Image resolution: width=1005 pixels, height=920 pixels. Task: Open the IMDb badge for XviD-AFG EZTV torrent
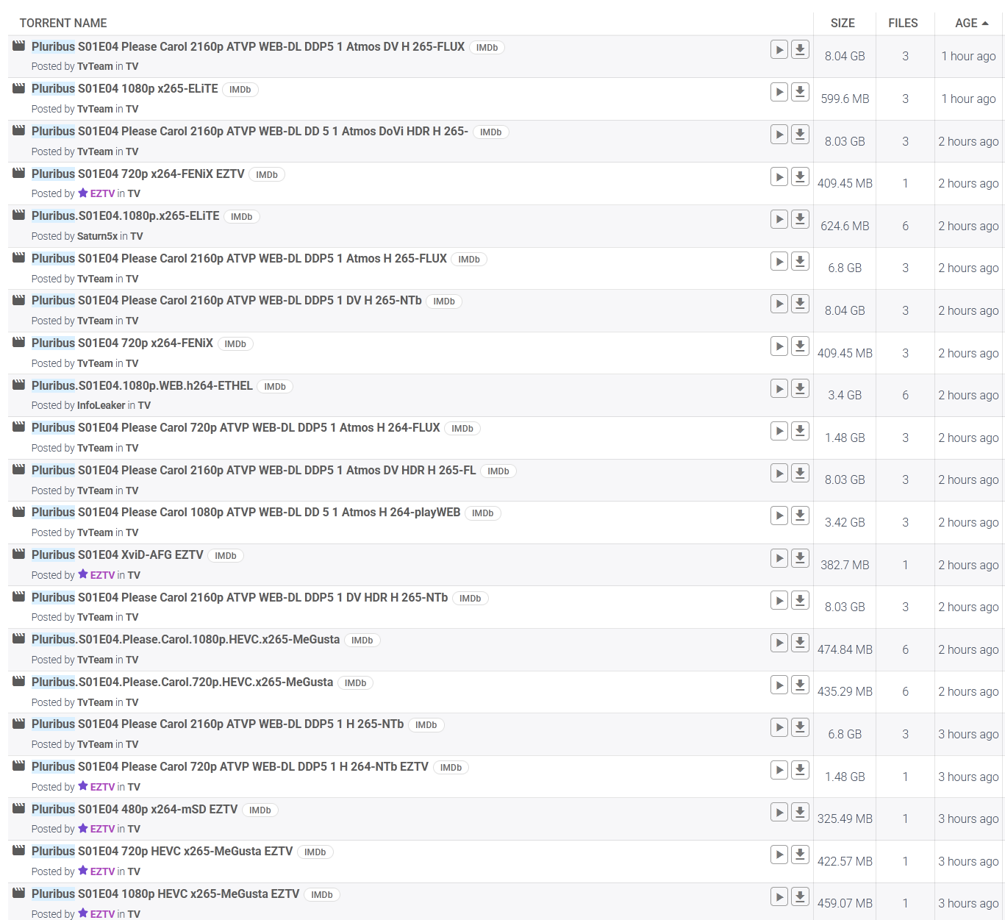[x=226, y=556]
